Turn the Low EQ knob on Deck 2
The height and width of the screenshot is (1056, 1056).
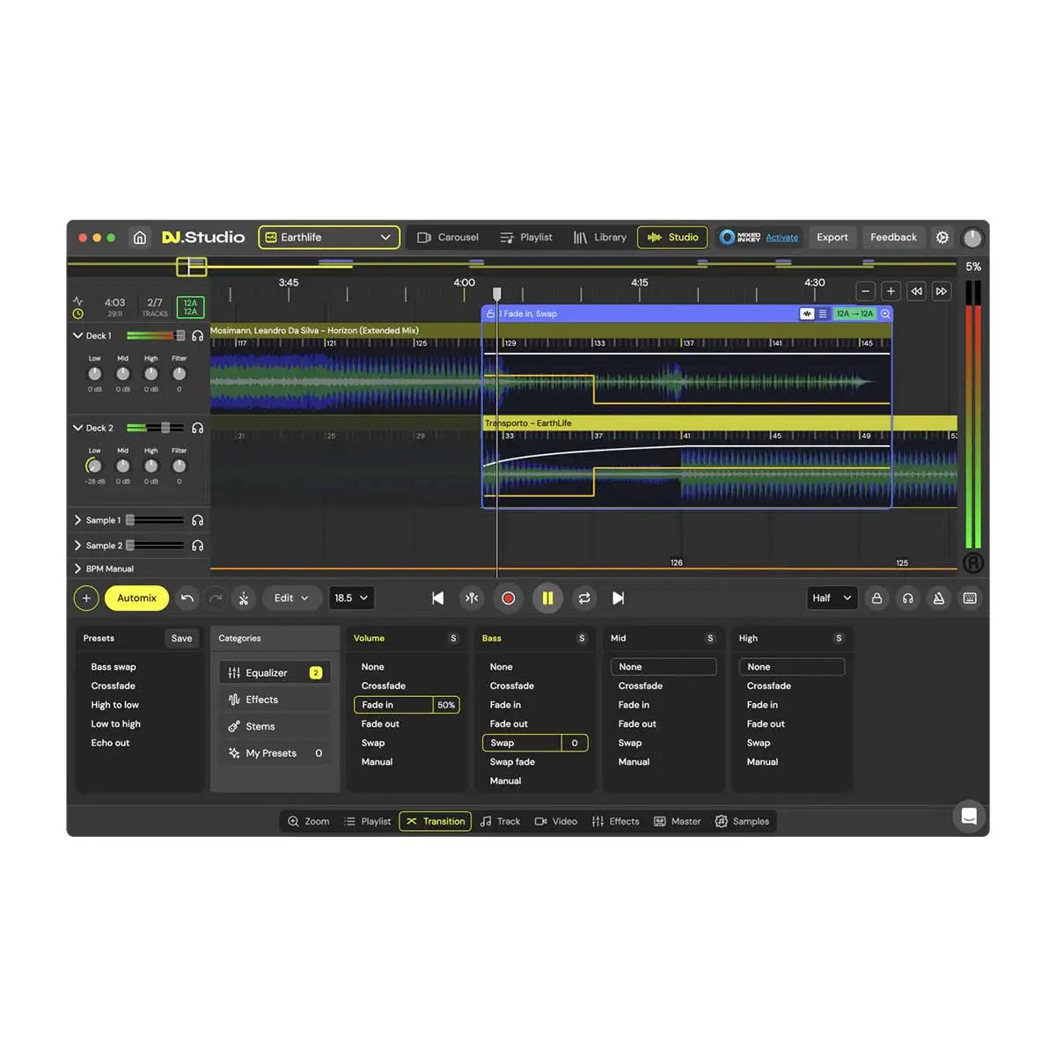pyautogui.click(x=94, y=466)
